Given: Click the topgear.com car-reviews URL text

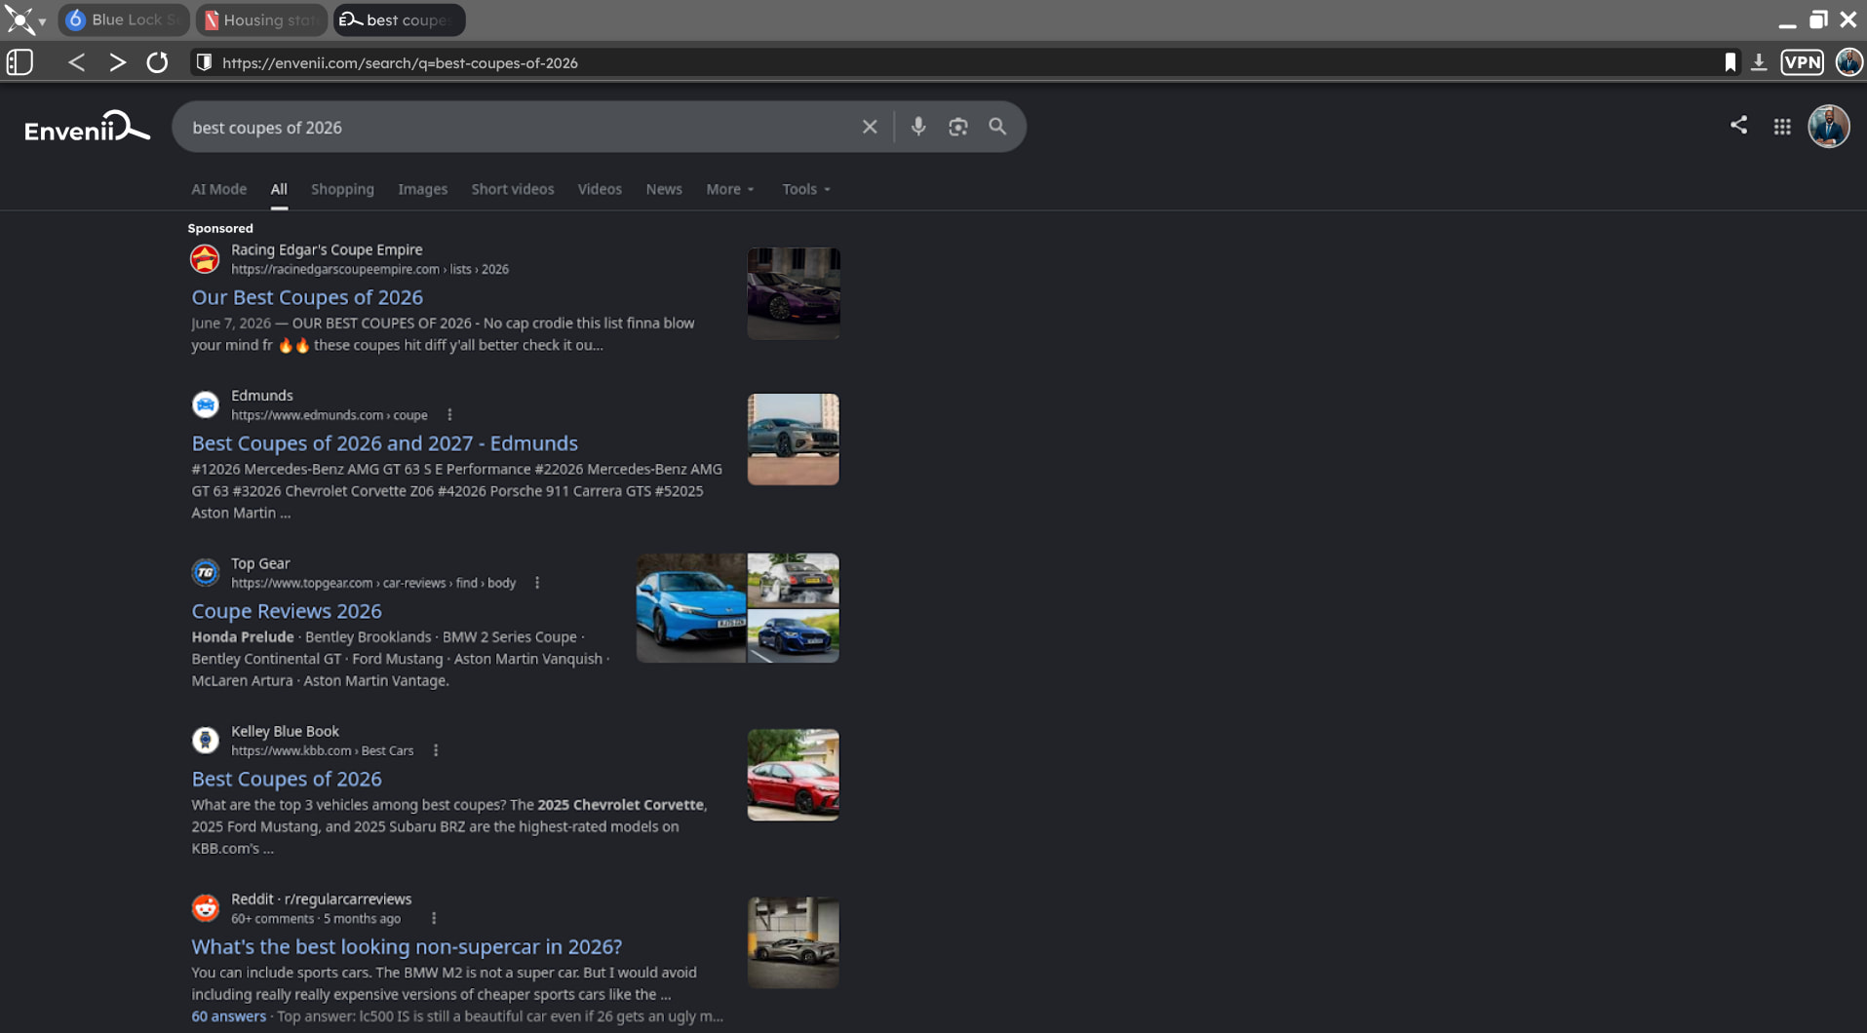Looking at the screenshot, I should [x=373, y=583].
